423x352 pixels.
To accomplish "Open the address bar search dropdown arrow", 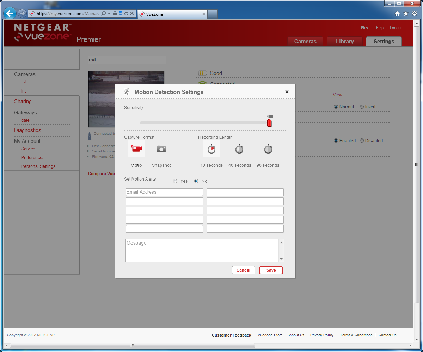I will (x=109, y=14).
